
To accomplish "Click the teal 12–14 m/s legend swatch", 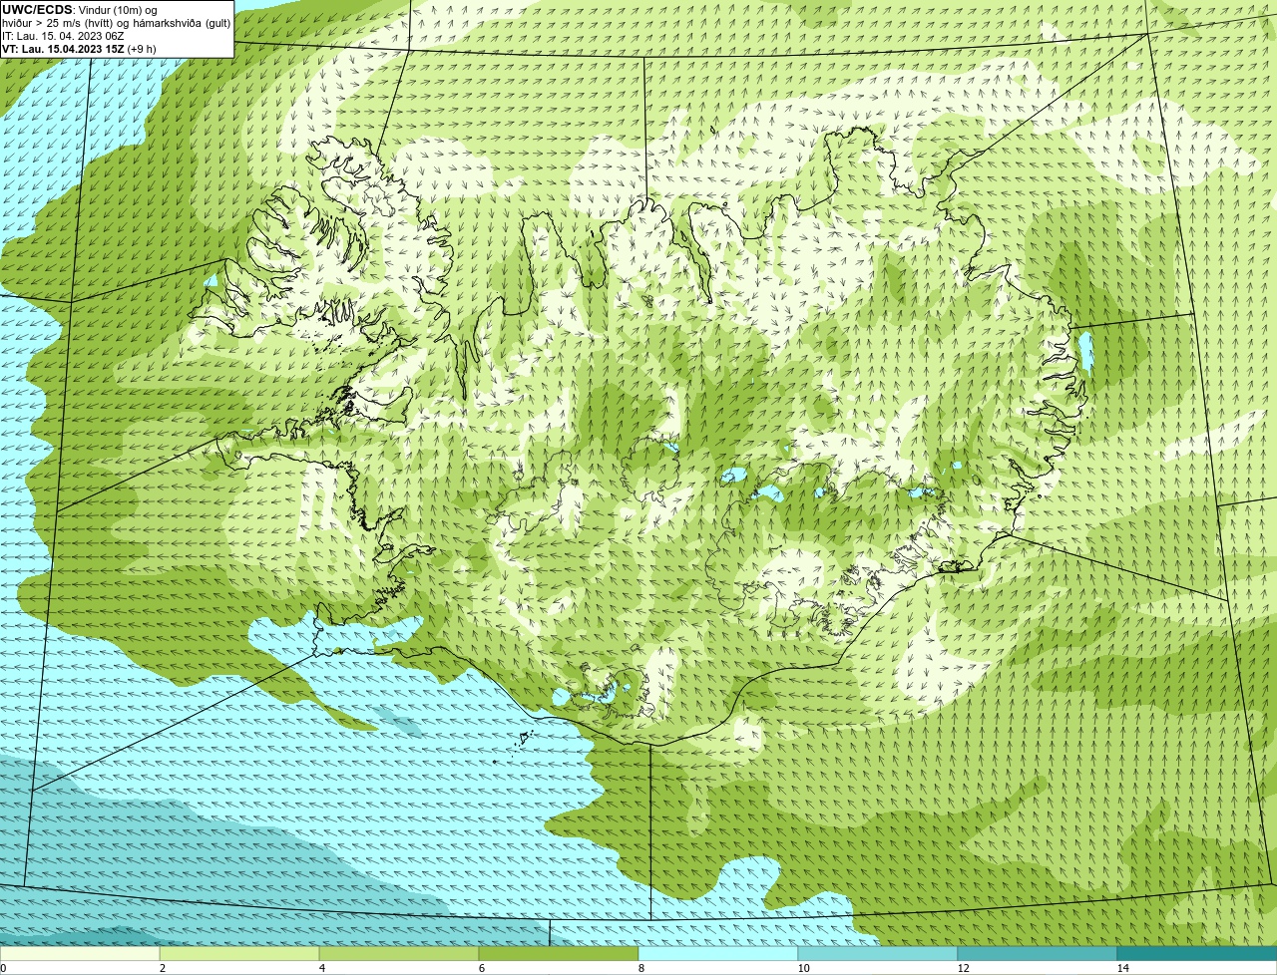I will coord(1038,954).
